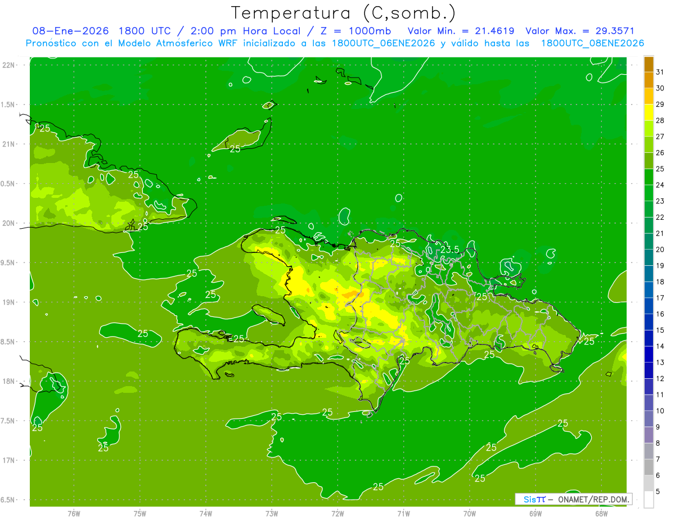
Task: Click legend scale value "16"
Action: coord(660,314)
